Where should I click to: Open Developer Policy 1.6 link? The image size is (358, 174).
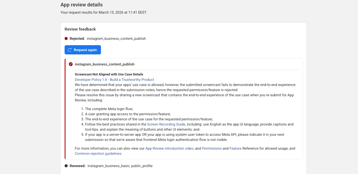[x=114, y=80]
